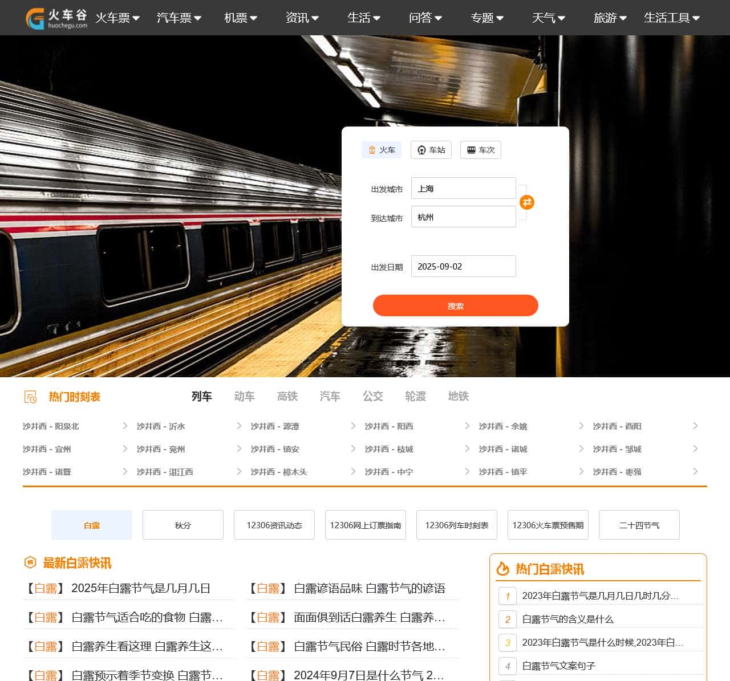Select the 地铁 timetable tab

tap(459, 397)
